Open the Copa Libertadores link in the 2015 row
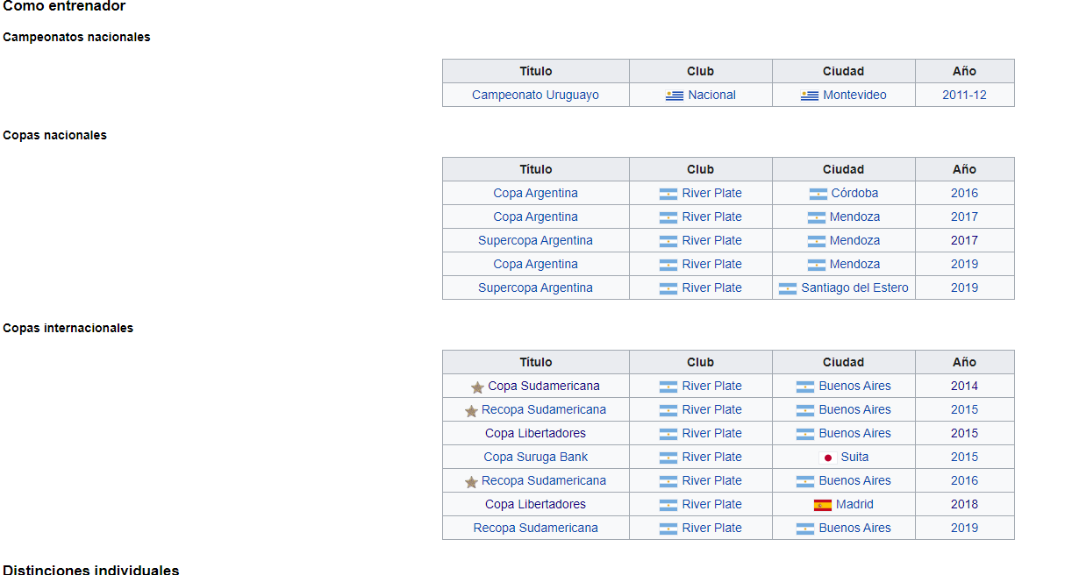Screen dimensions: 1072x575 pyautogui.click(x=535, y=433)
